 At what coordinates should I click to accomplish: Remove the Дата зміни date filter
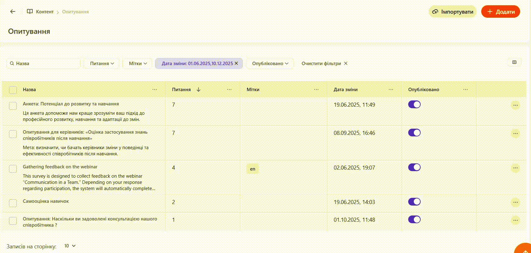(236, 63)
